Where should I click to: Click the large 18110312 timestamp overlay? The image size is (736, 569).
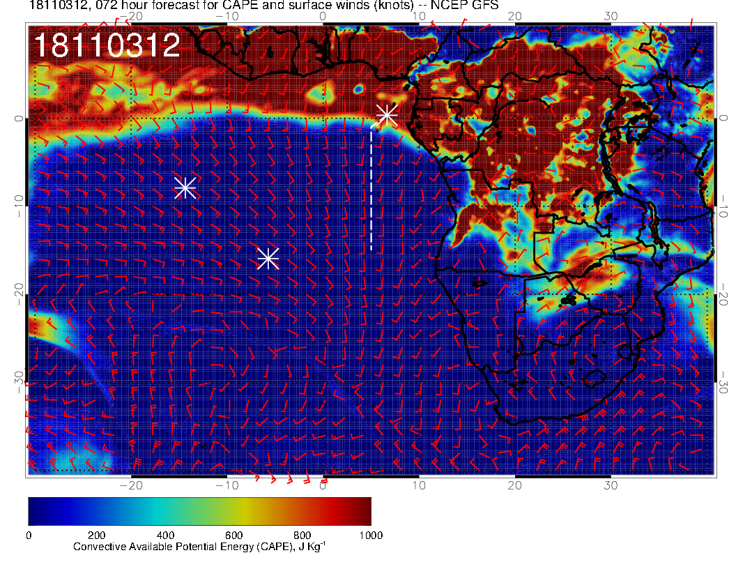tap(107, 46)
